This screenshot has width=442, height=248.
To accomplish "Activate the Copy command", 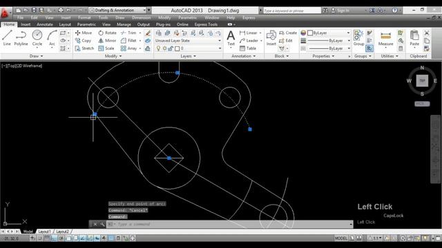I will tap(83, 41).
